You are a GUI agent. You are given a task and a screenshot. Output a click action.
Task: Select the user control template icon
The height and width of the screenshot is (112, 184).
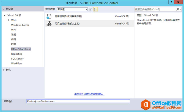(49, 24)
